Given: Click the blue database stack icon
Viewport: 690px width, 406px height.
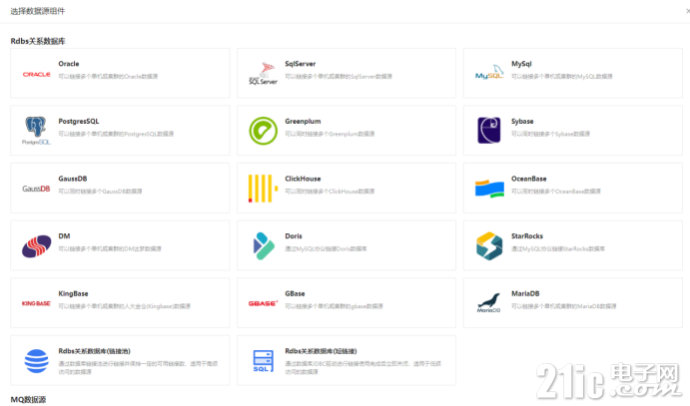Looking at the screenshot, I should tap(37, 361).
